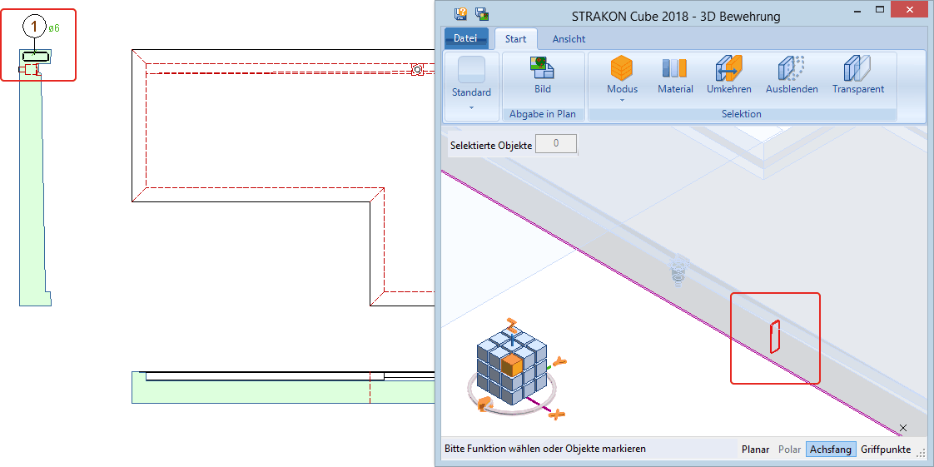Toggle Griffpunkte in status bar
Image resolution: width=934 pixels, height=467 pixels.
[x=886, y=450]
